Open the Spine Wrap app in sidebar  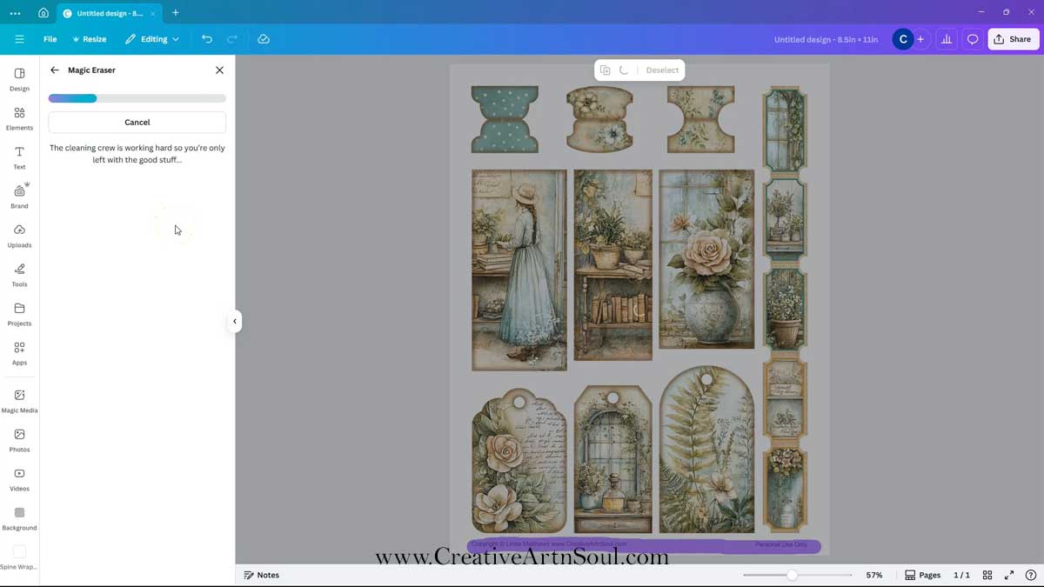(x=19, y=557)
